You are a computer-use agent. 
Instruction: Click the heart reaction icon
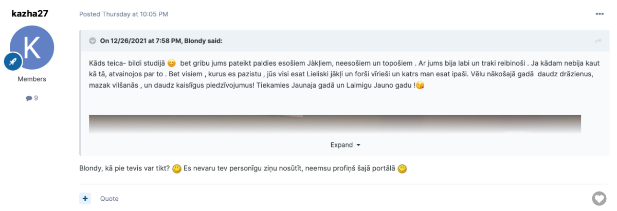point(599,198)
